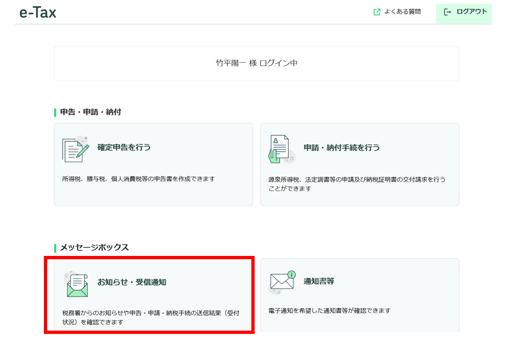Open the 確定申告を行う card title
The height and width of the screenshot is (346, 506).
coord(124,147)
